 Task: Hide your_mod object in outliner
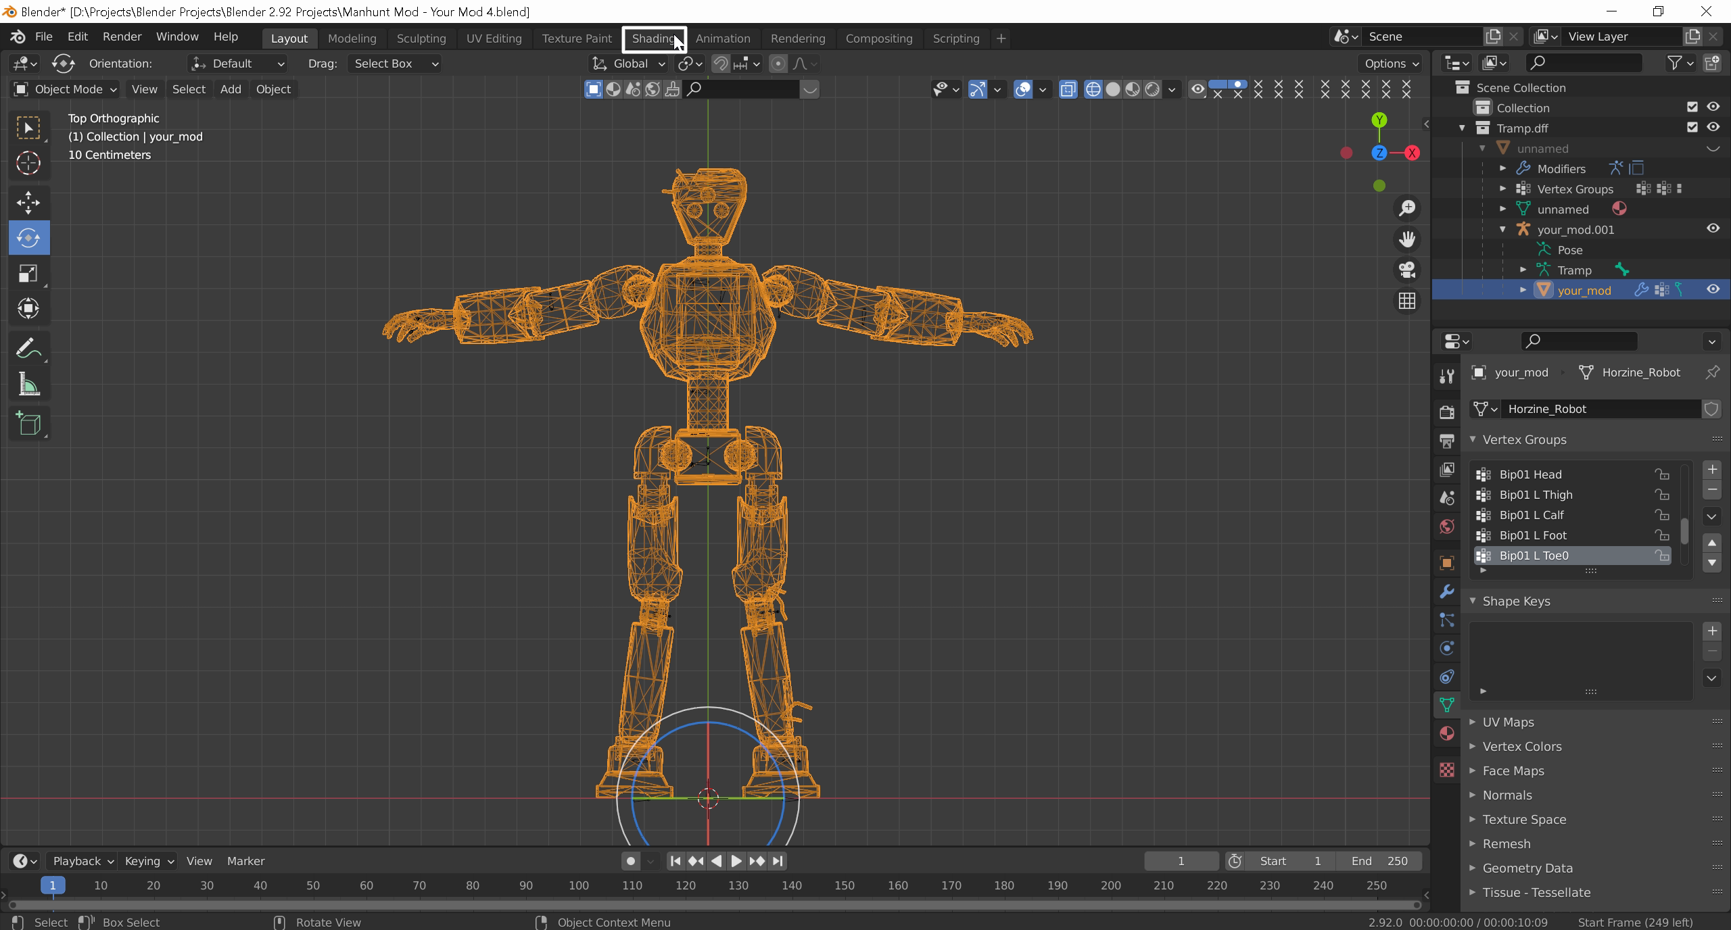pos(1713,289)
